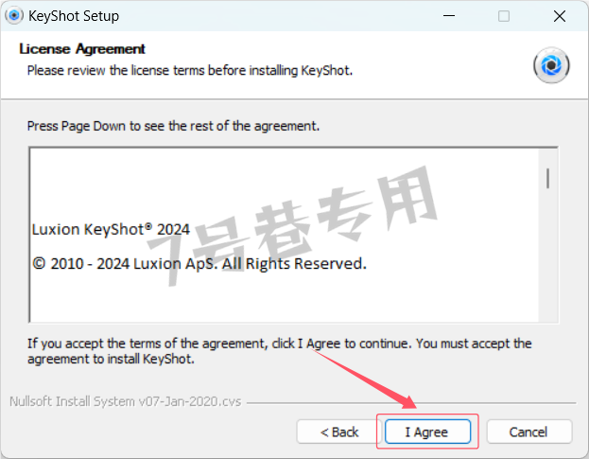Click the "Press Page Down" instruction text
Image resolution: width=589 pixels, height=459 pixels.
coord(173,126)
